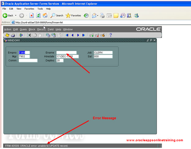Open the Back button history dropdown arrow
The width and height of the screenshot is (191, 149).
[16, 16]
